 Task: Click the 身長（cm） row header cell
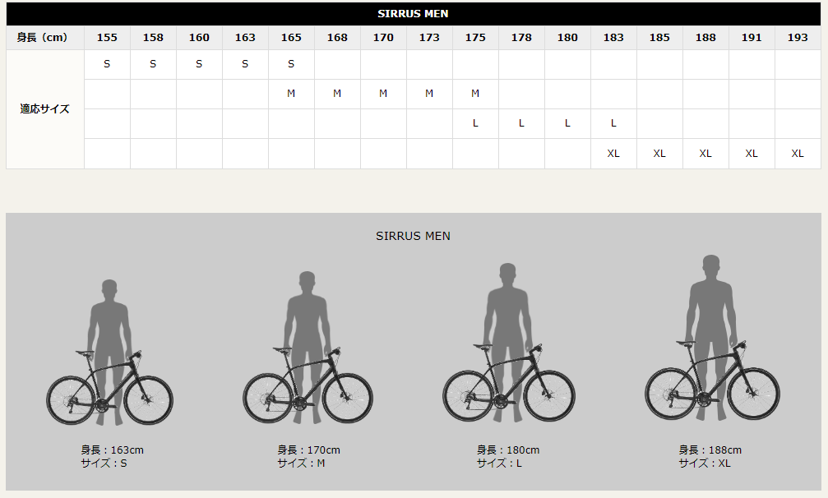click(x=45, y=38)
